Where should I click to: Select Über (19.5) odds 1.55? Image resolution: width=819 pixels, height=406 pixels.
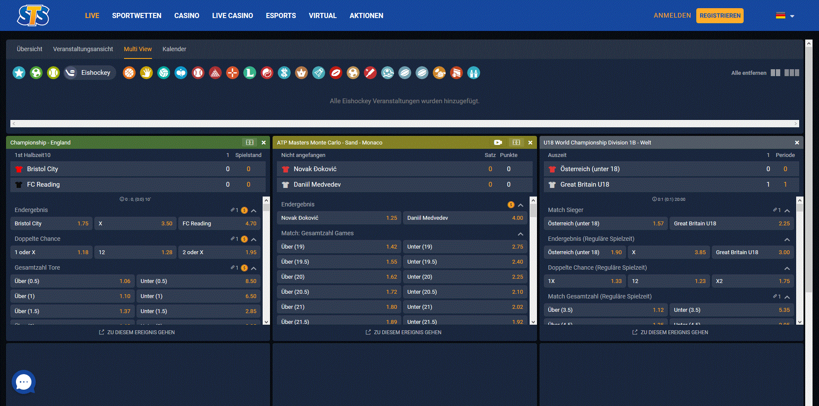(x=339, y=262)
